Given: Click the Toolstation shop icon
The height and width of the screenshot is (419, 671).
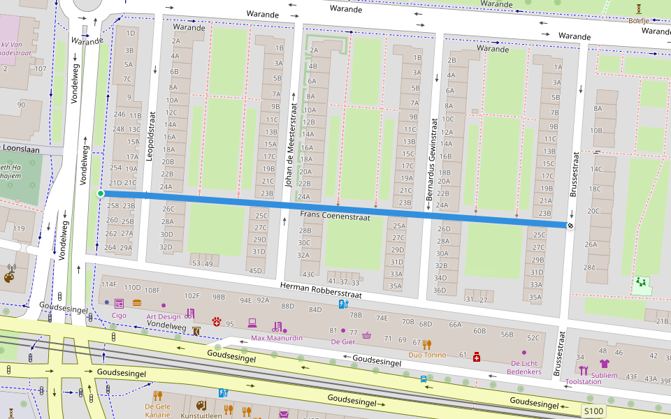Looking at the screenshot, I should pos(583,371).
